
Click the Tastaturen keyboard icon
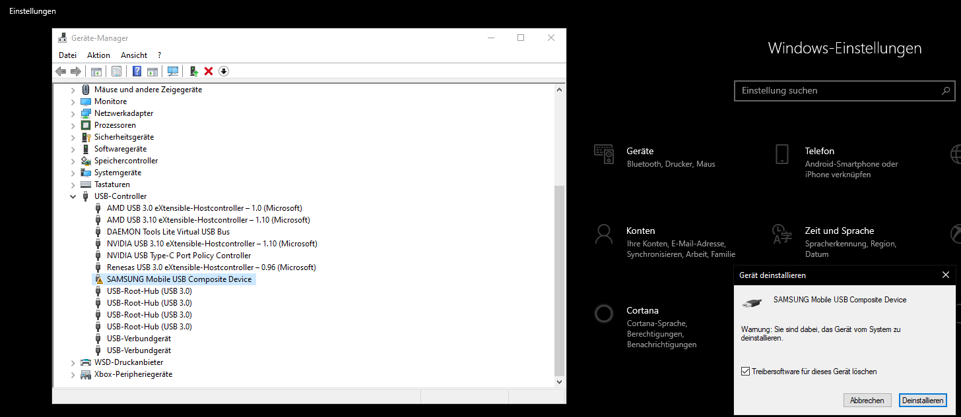(86, 184)
